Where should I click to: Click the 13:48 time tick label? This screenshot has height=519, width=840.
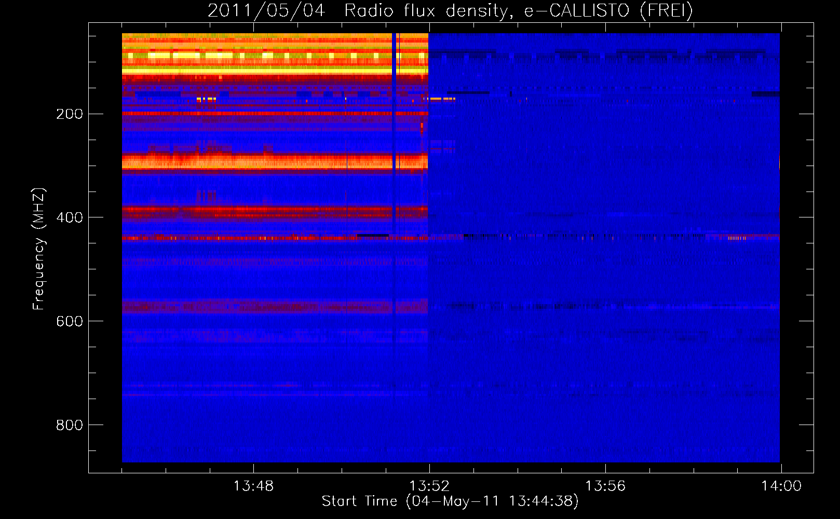[x=253, y=486]
